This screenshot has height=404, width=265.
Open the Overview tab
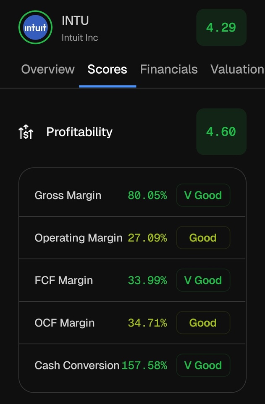pyautogui.click(x=48, y=69)
